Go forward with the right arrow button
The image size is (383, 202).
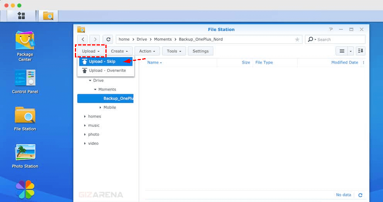pyautogui.click(x=95, y=39)
